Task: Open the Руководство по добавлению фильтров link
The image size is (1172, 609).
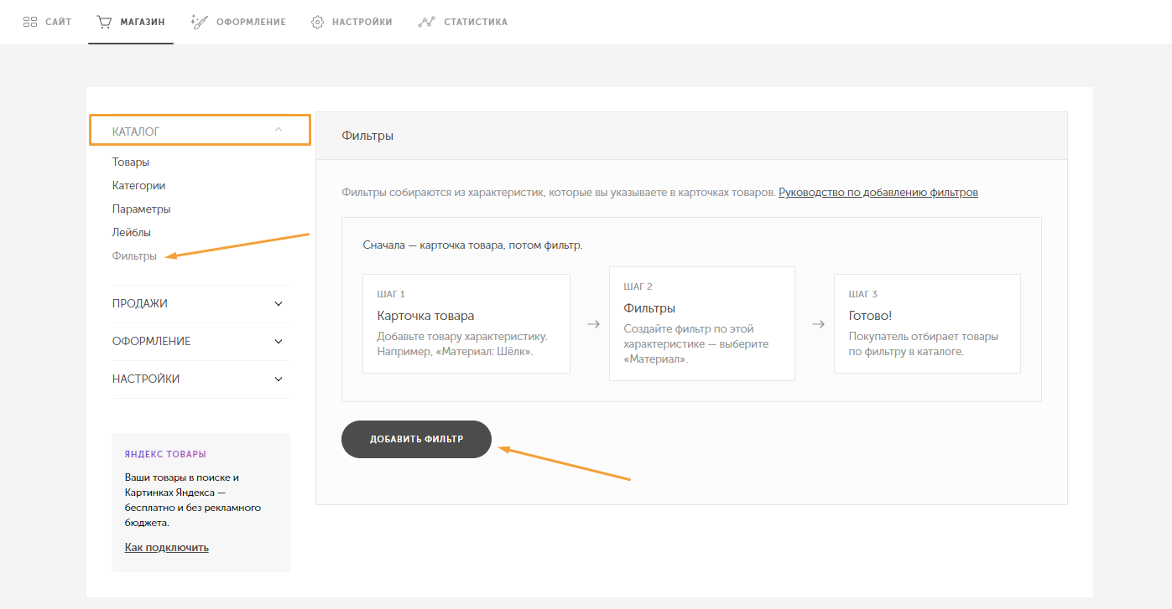Action: (878, 192)
